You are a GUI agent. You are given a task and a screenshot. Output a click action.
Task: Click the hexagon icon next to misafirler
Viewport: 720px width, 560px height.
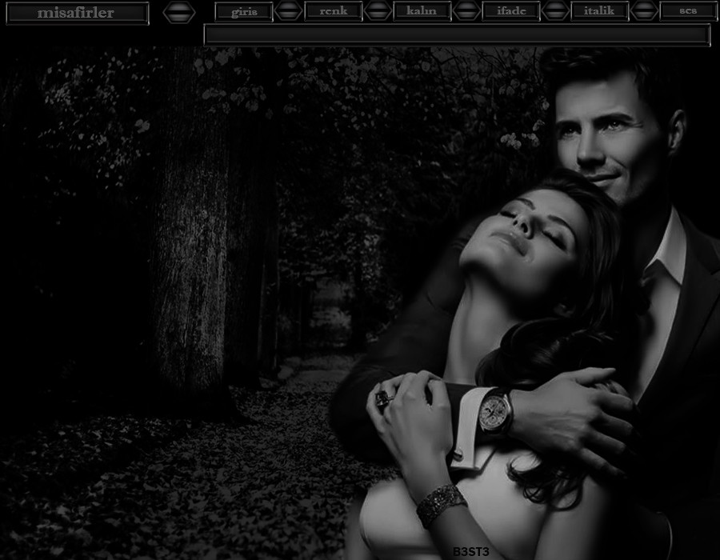coord(178,12)
